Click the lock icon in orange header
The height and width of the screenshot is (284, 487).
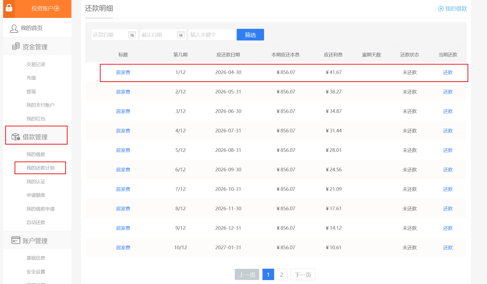(x=9, y=8)
